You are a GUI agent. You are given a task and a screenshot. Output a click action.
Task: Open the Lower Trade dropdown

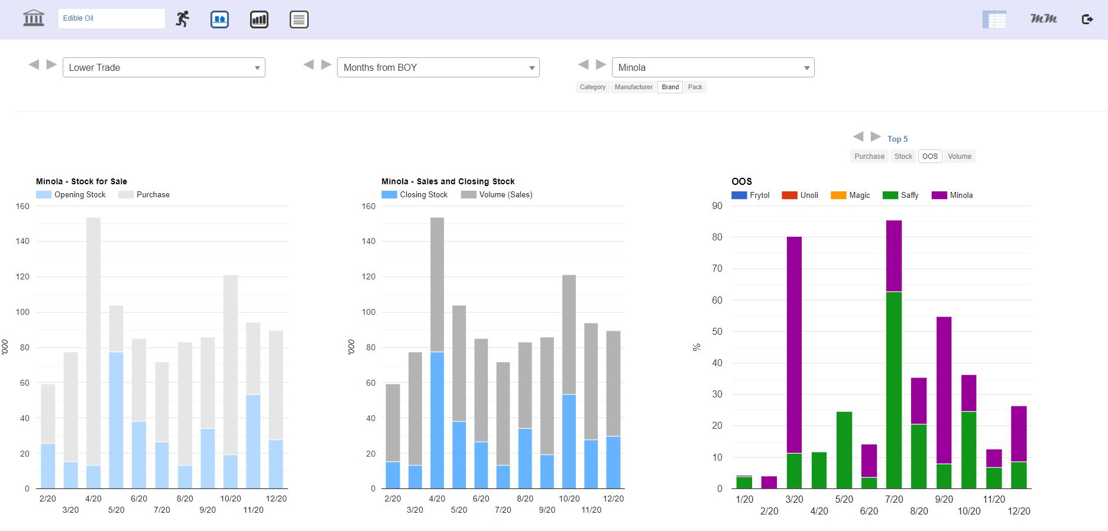click(x=164, y=67)
